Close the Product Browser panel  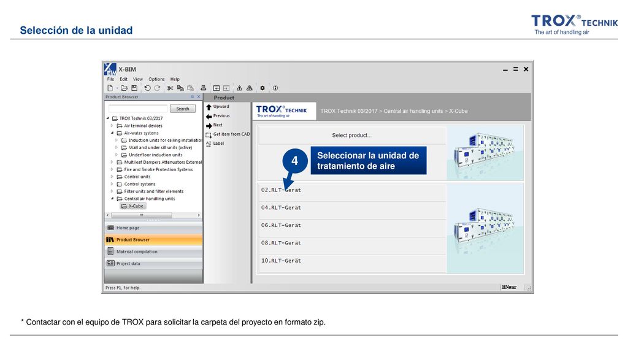click(199, 97)
